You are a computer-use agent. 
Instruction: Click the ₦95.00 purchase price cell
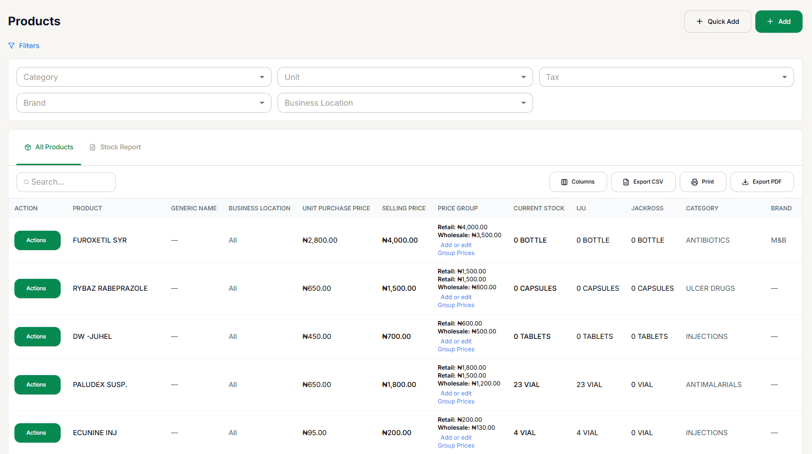(314, 433)
